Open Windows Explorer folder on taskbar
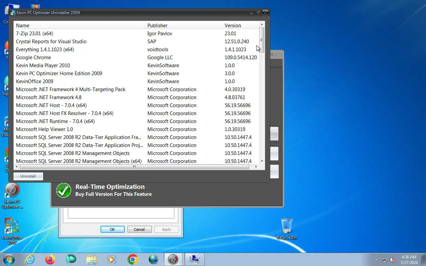Image resolution: width=426 pixels, height=266 pixels. point(91,259)
